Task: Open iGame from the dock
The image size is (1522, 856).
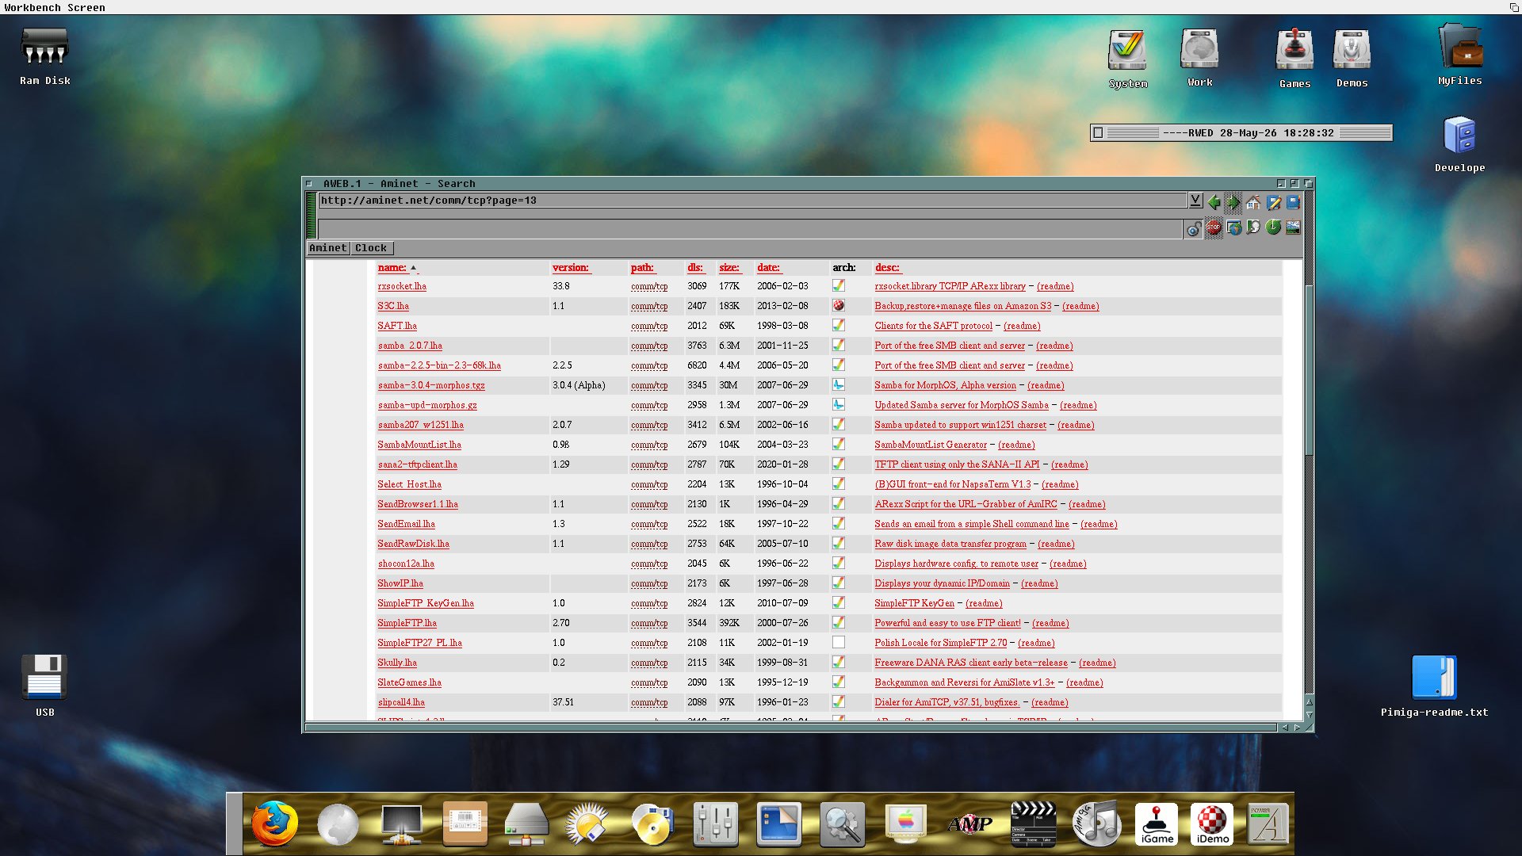Action: click(x=1157, y=824)
